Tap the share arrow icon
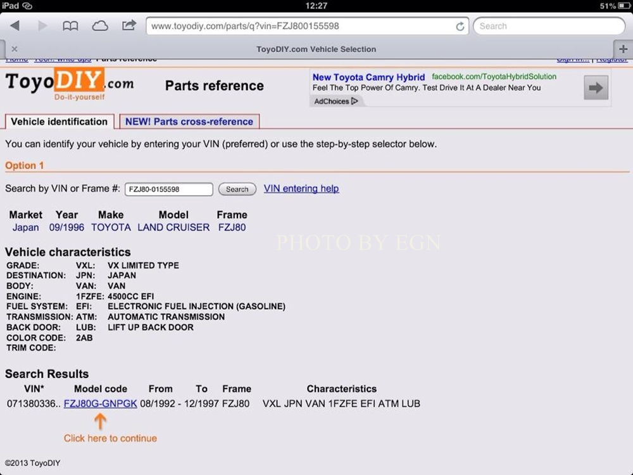Viewport: 633px width, 475px height. 129,25
